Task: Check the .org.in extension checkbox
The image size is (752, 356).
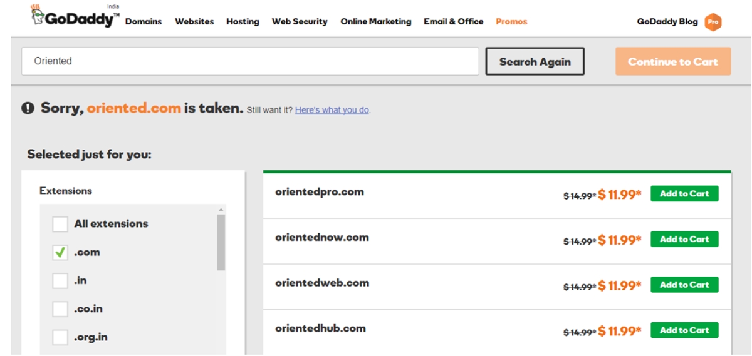Action: coord(60,337)
